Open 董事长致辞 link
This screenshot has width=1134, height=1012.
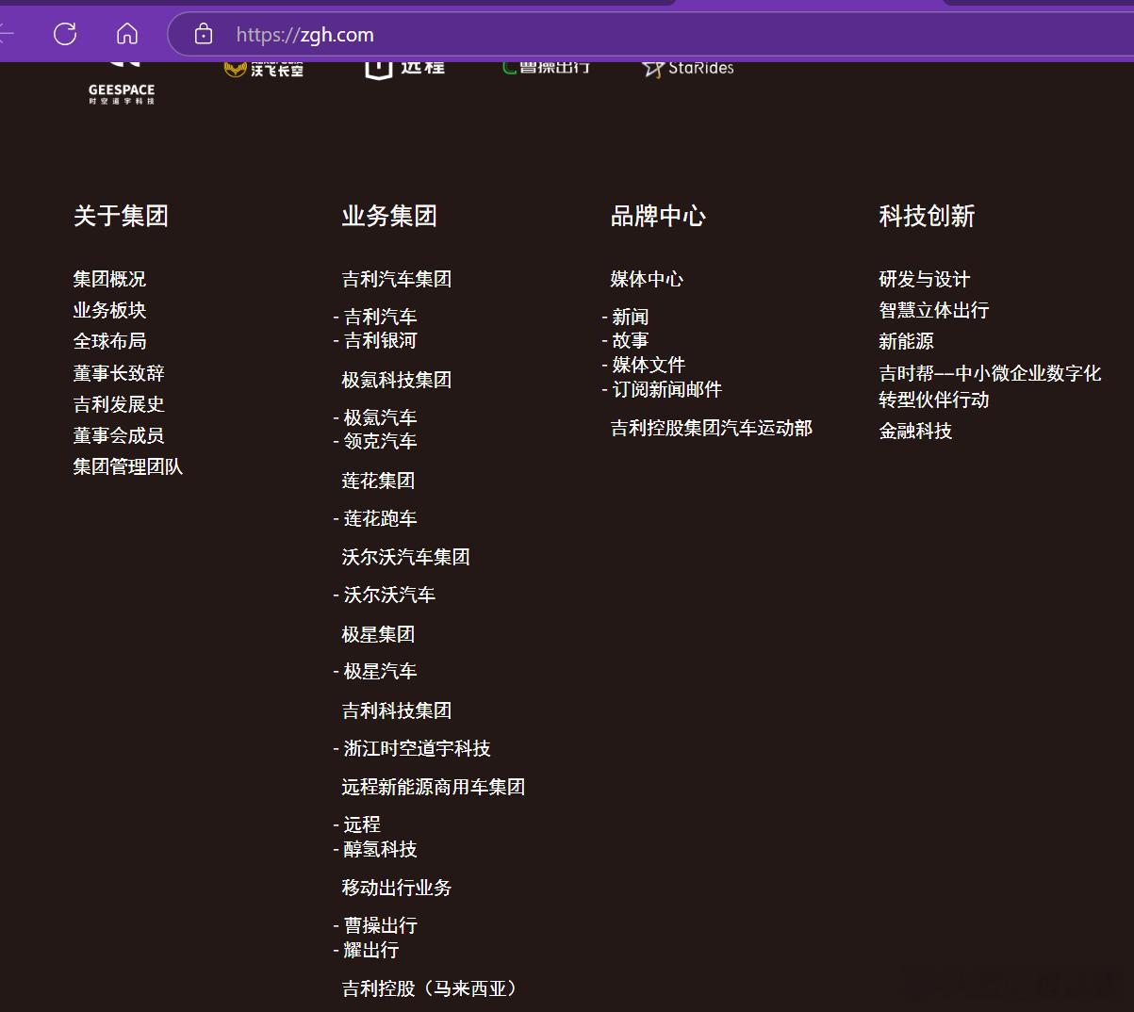(x=119, y=373)
